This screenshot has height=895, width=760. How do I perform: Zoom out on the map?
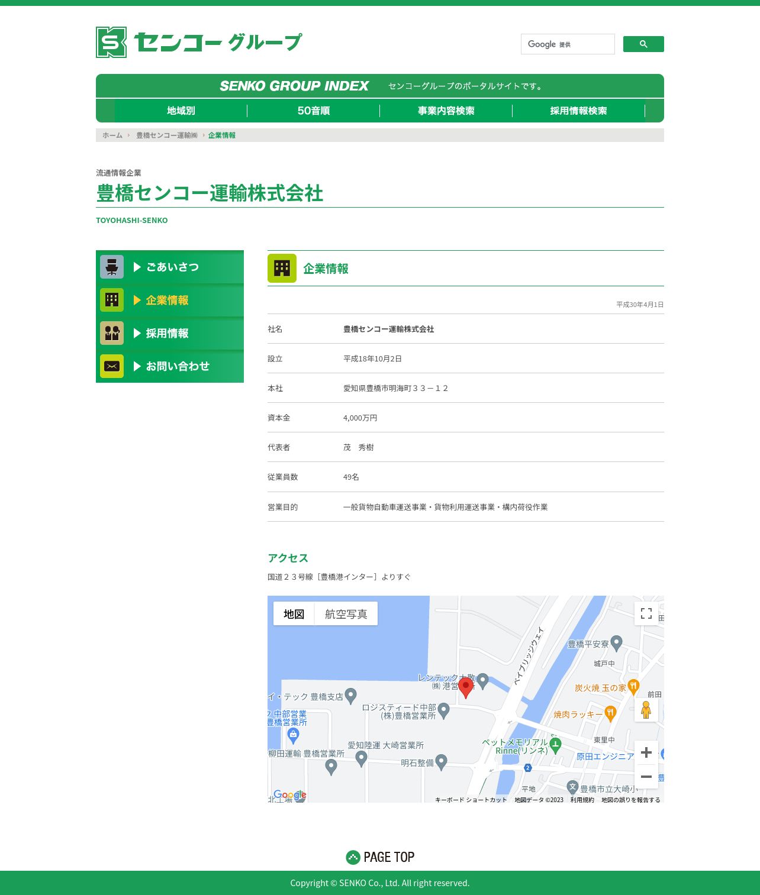(646, 777)
